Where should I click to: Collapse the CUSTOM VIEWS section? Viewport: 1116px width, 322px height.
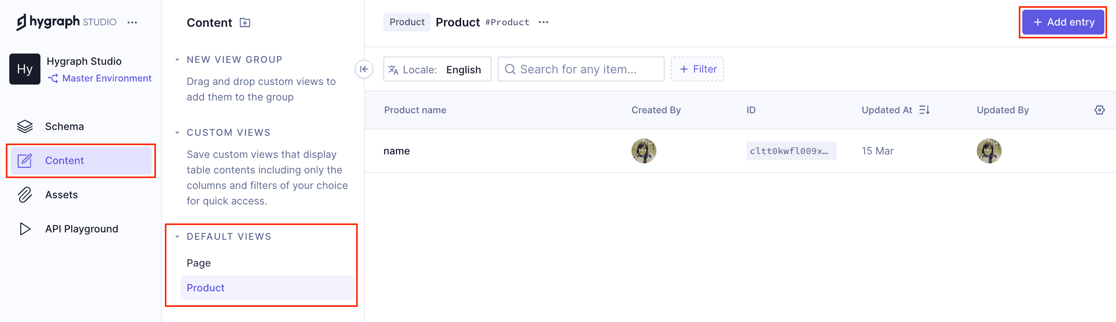click(177, 132)
